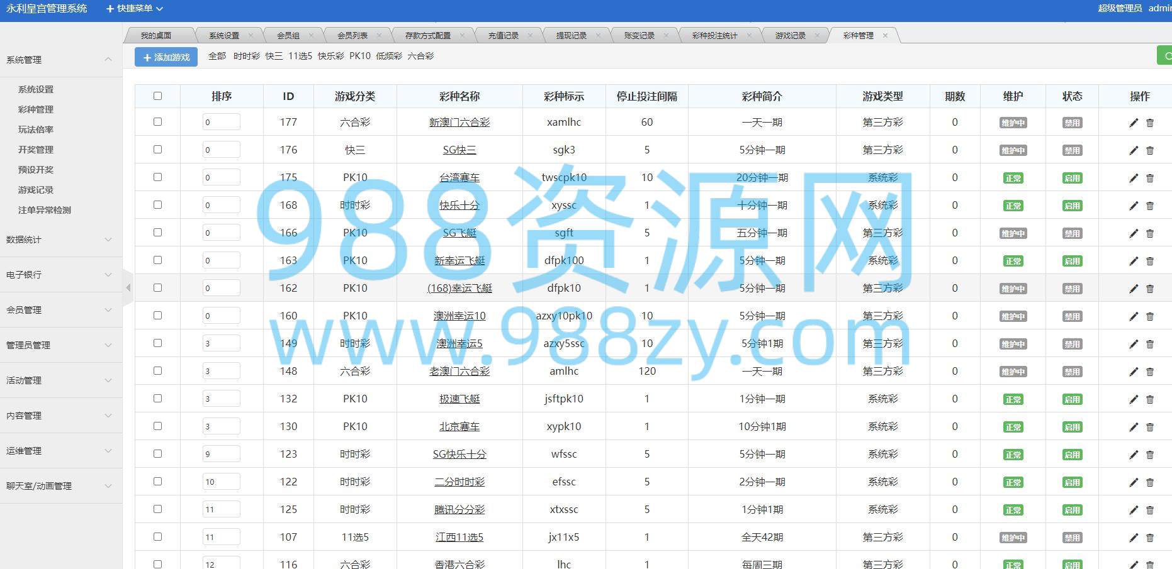Filter games by PK10 category
Viewport: 1172px width, 569px height.
click(360, 56)
